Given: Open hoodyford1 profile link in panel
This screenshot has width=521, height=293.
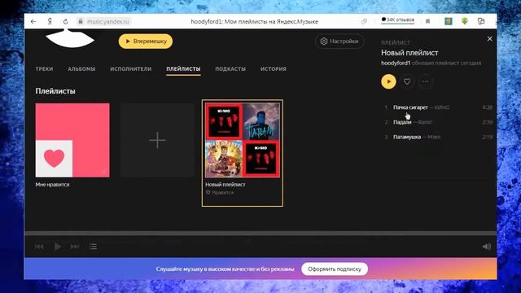Looking at the screenshot, I should [396, 63].
